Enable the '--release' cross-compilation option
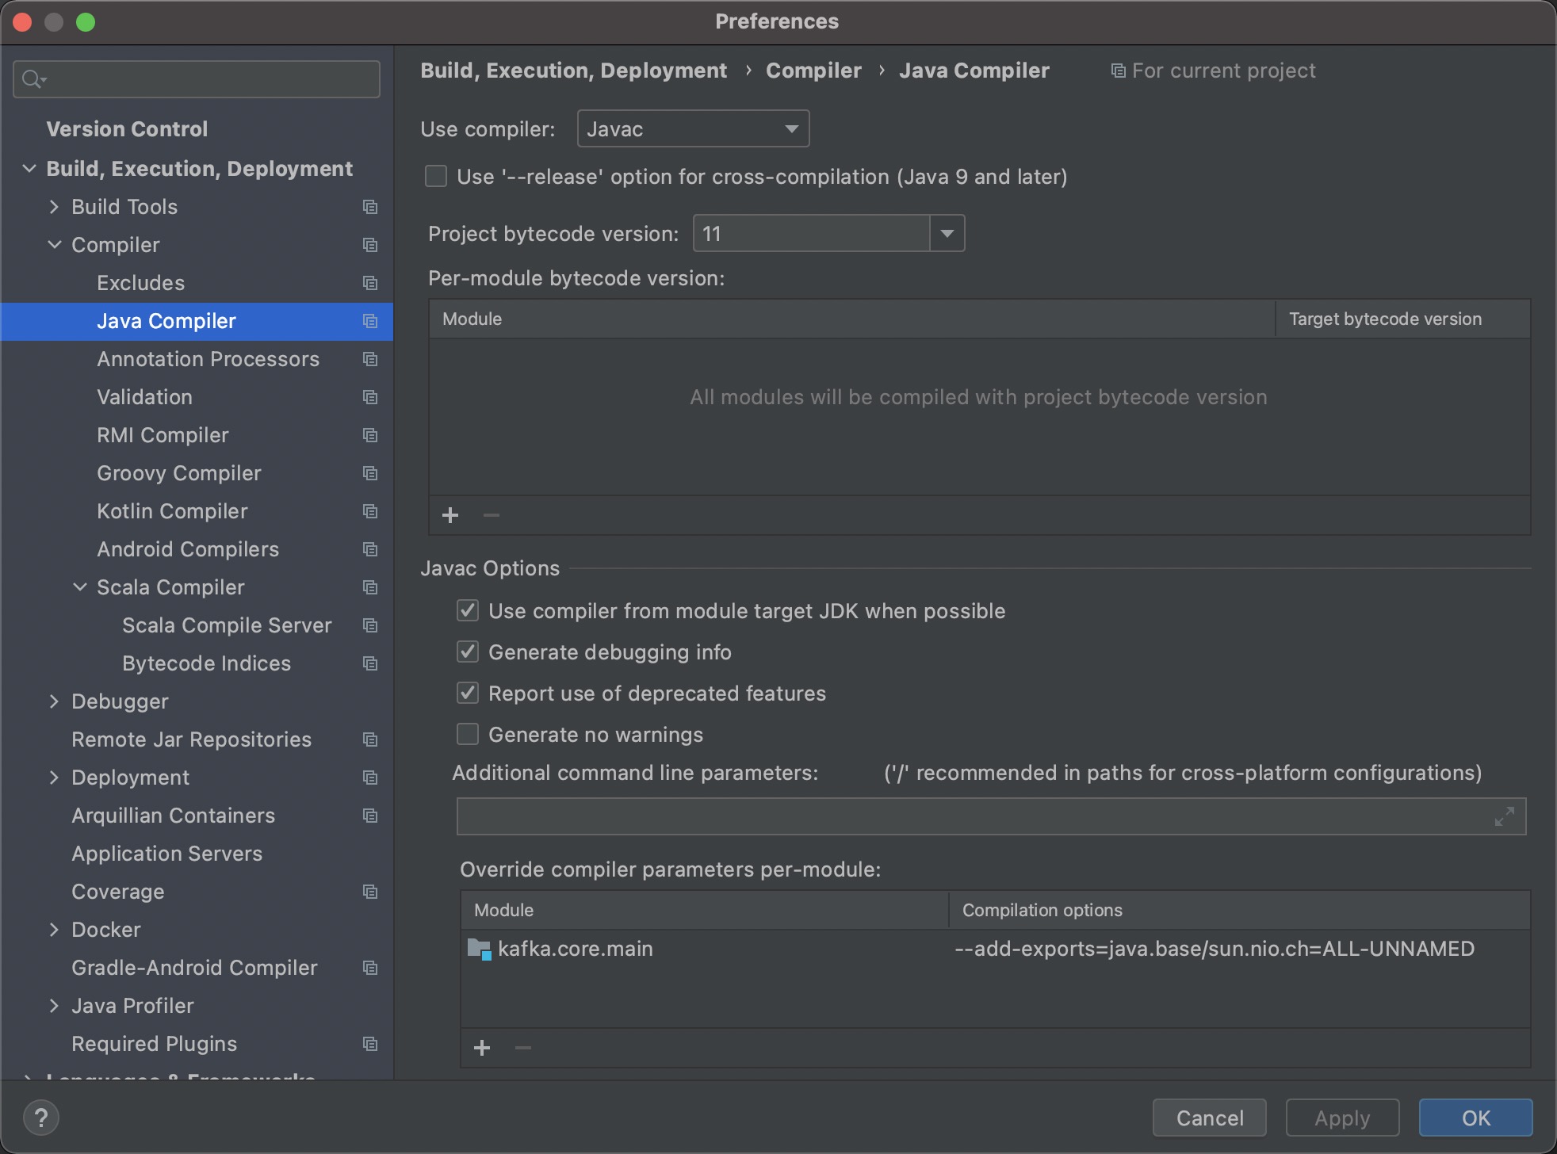The image size is (1557, 1154). (x=436, y=176)
